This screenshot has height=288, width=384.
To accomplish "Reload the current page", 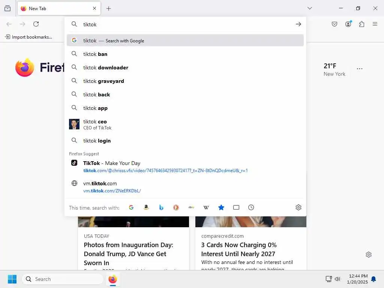I will (x=36, y=24).
